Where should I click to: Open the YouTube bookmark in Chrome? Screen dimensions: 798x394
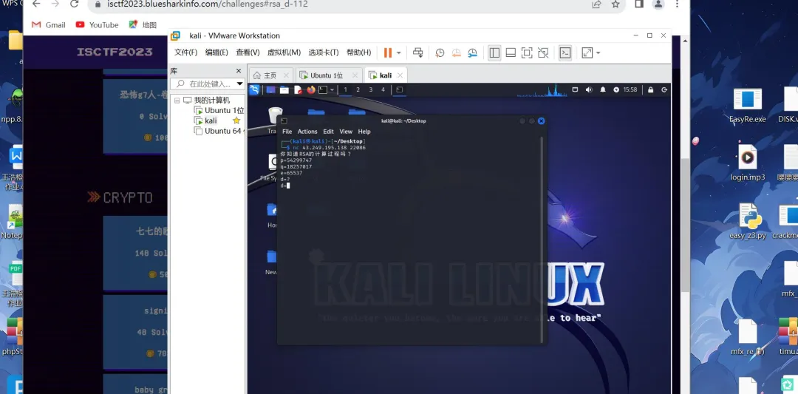click(x=97, y=24)
